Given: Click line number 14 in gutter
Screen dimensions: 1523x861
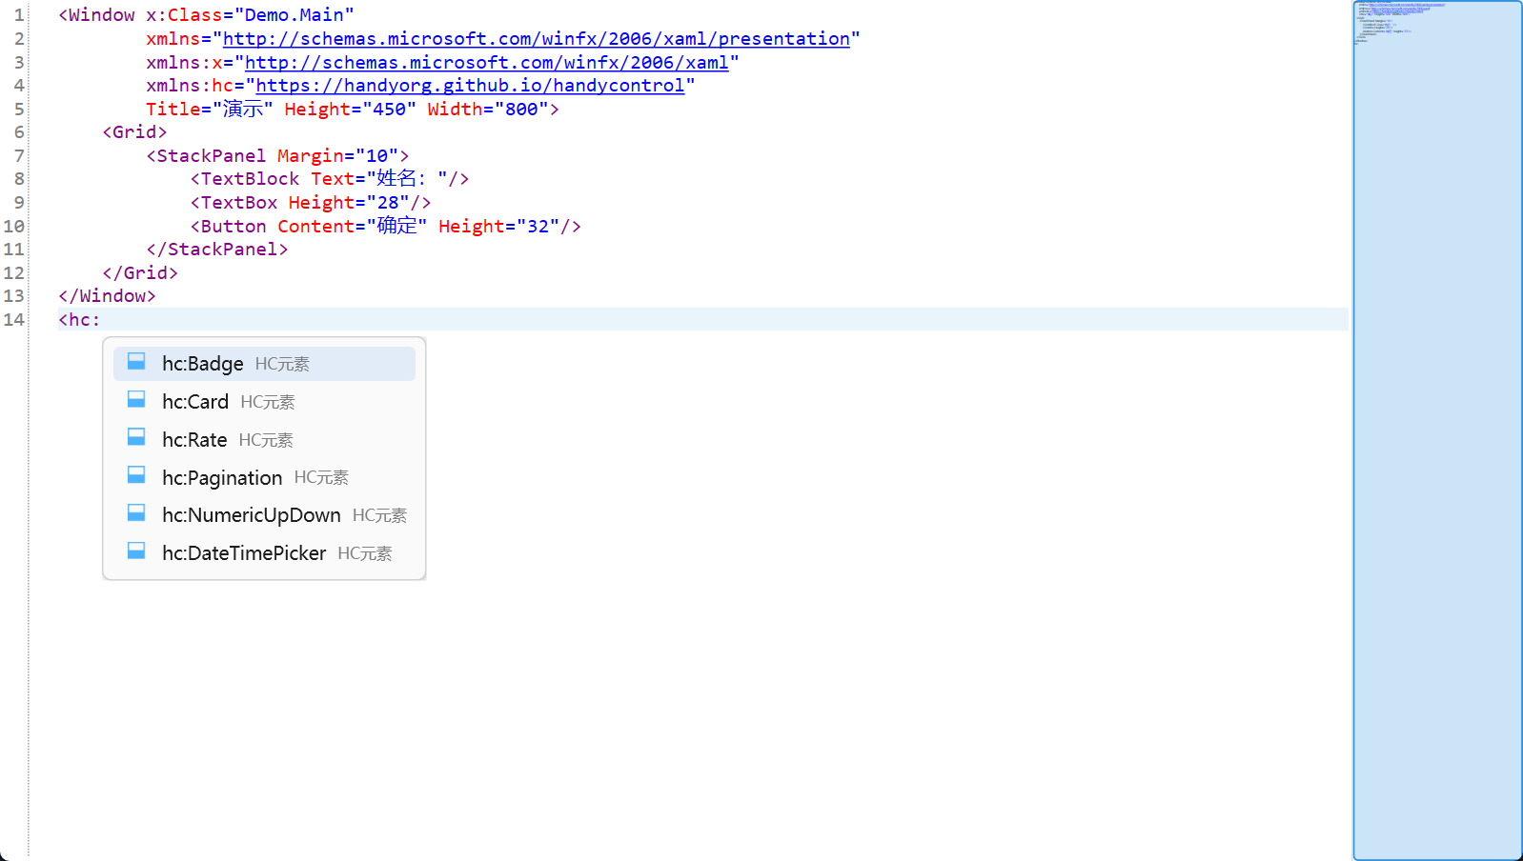Looking at the screenshot, I should (14, 320).
